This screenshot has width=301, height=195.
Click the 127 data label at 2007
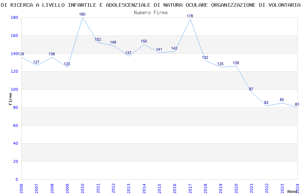coord(36,62)
